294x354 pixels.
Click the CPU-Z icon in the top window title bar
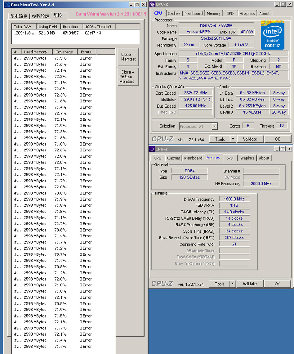coord(152,4)
